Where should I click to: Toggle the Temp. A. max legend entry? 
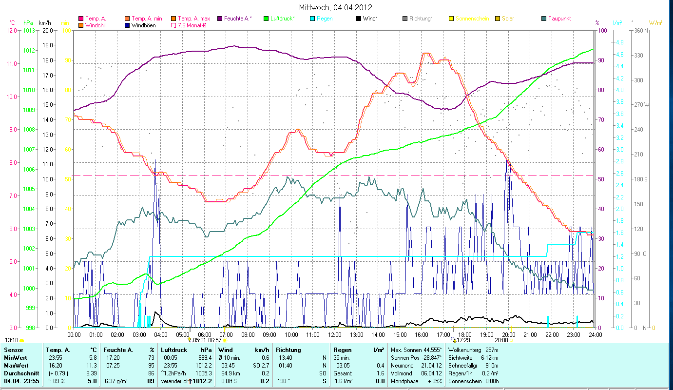(191, 19)
